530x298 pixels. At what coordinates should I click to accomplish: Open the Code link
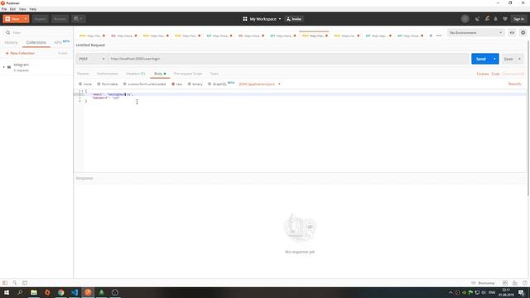[x=495, y=74]
